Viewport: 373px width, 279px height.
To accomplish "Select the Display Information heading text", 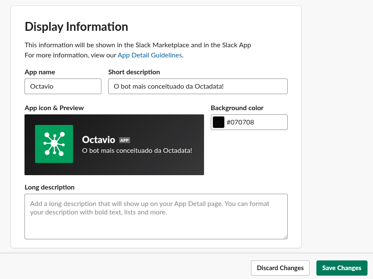I will click(x=76, y=27).
